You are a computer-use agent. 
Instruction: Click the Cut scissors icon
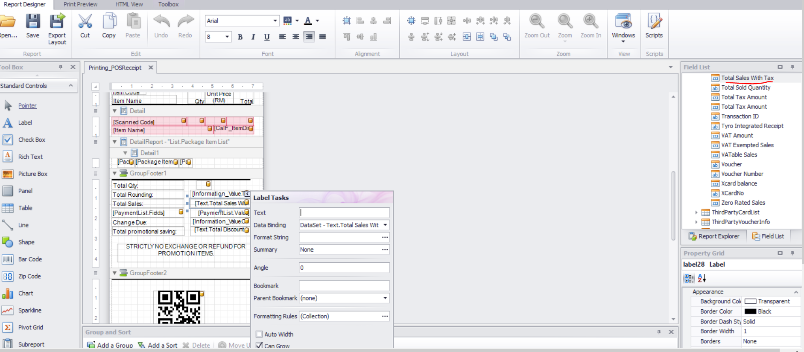coord(85,21)
